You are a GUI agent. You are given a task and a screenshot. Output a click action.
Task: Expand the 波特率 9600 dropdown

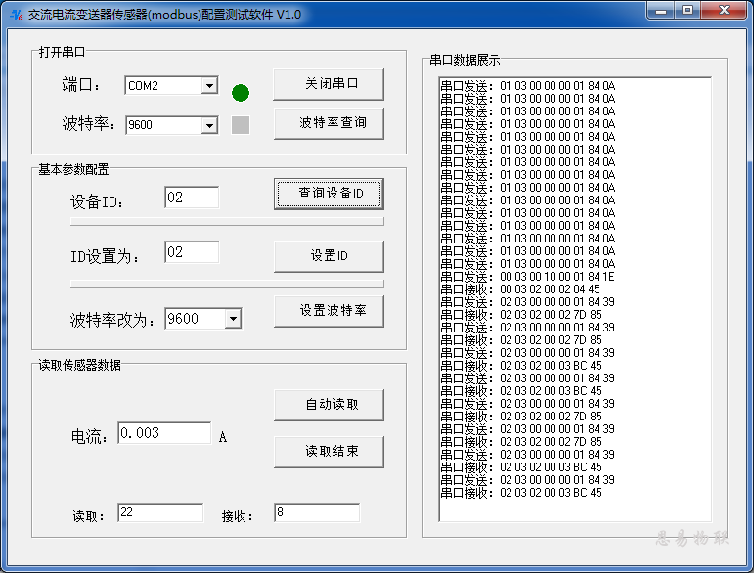(208, 125)
